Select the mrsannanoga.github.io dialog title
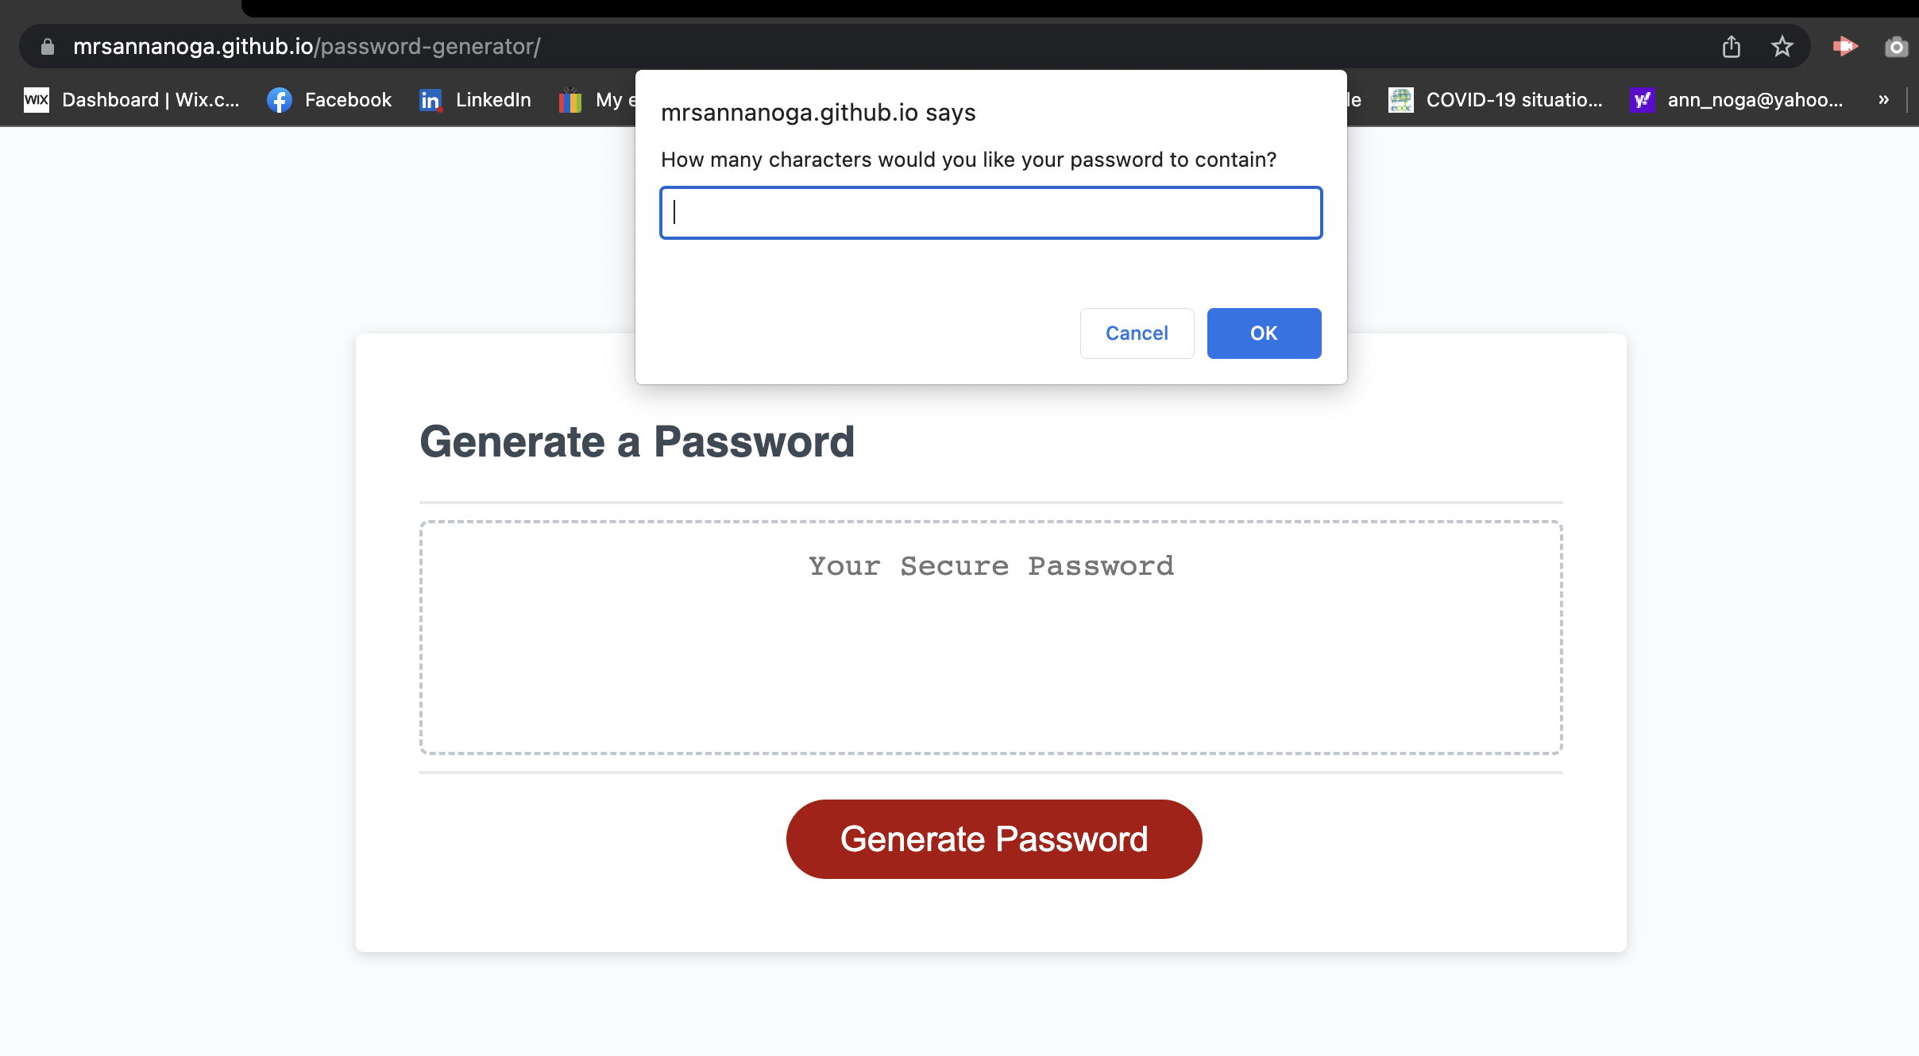This screenshot has width=1919, height=1056. [x=818, y=111]
